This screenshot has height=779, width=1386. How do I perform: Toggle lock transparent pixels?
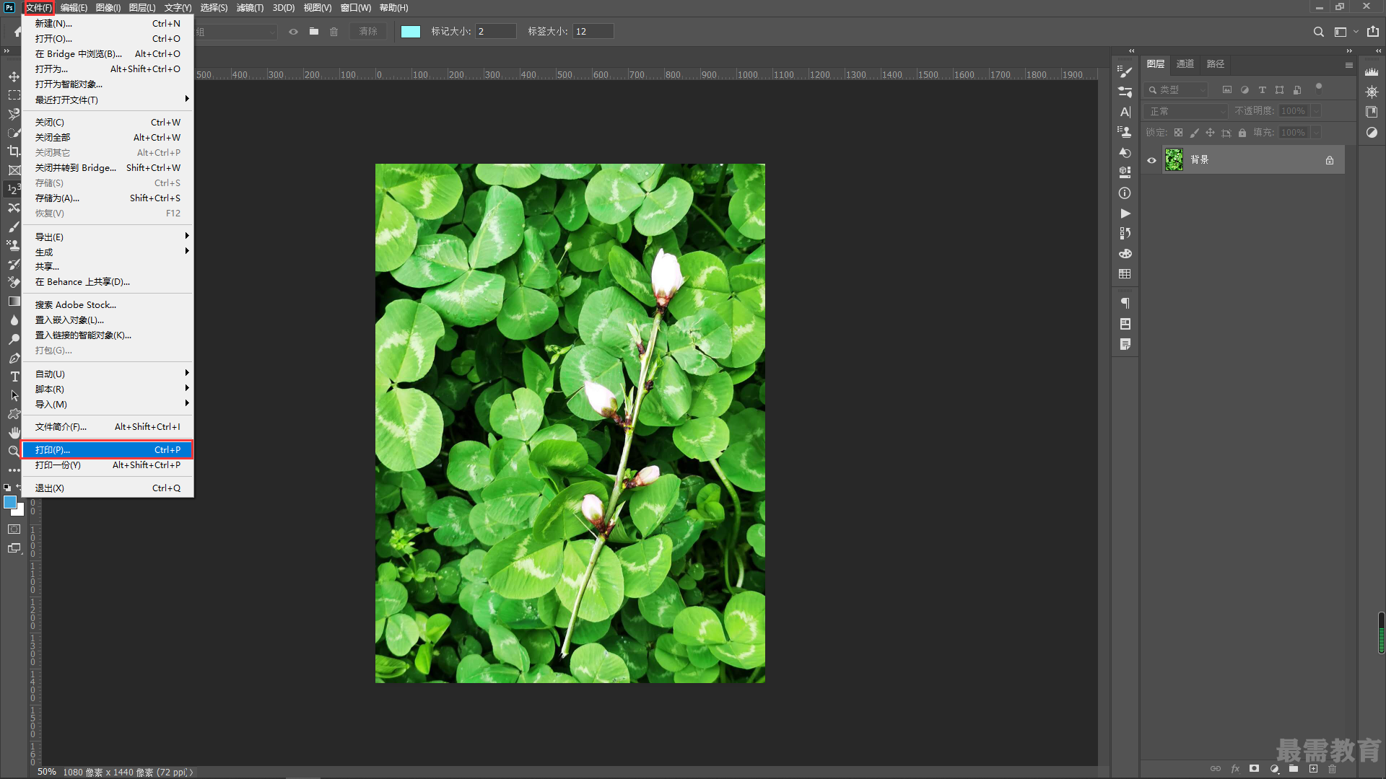(x=1178, y=133)
